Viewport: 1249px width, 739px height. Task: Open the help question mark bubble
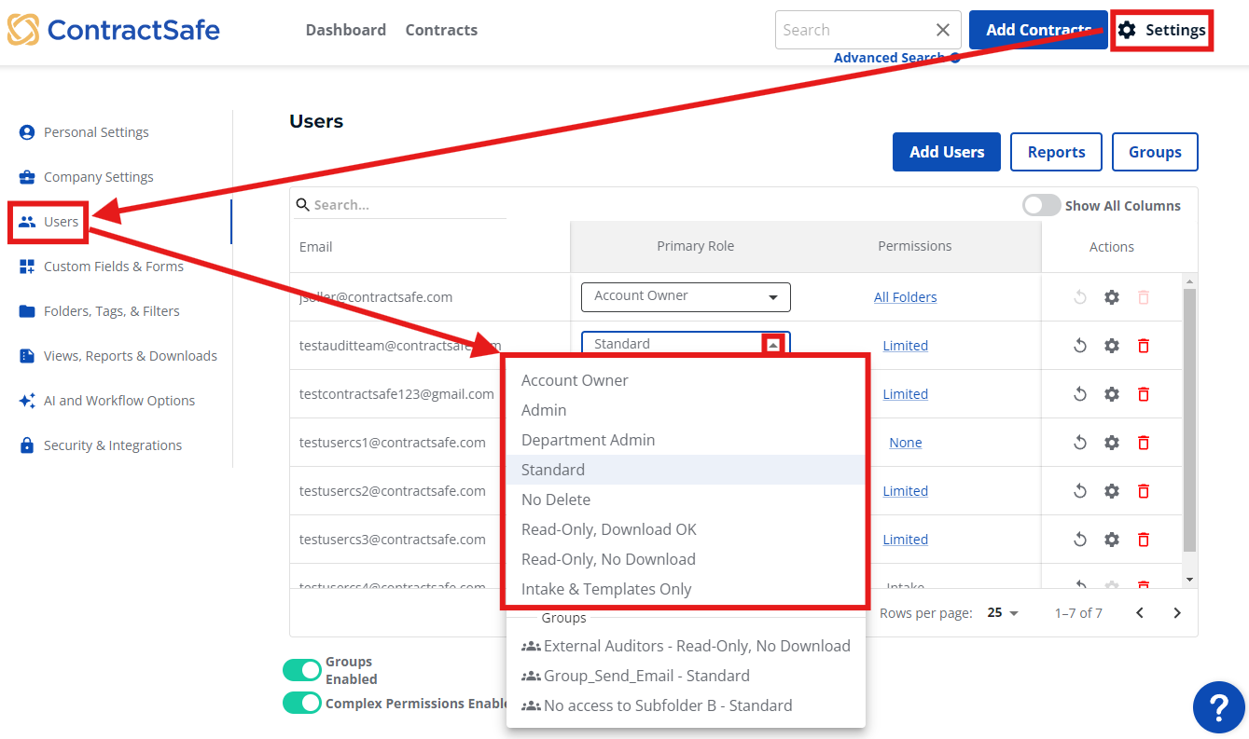tap(1218, 707)
